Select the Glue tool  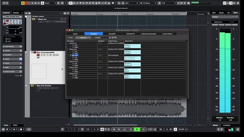tap(87, 3)
